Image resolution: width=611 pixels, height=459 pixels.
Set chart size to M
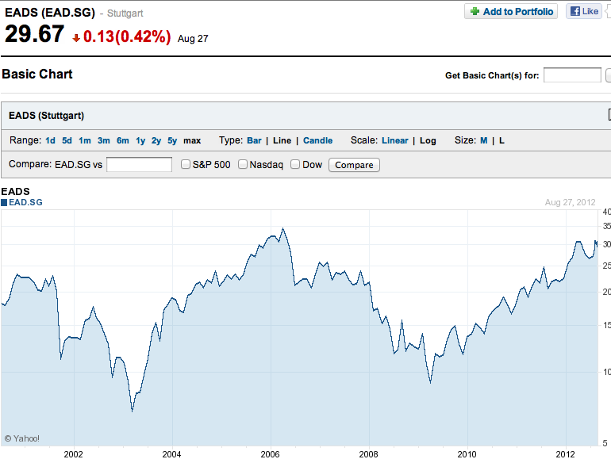point(483,140)
